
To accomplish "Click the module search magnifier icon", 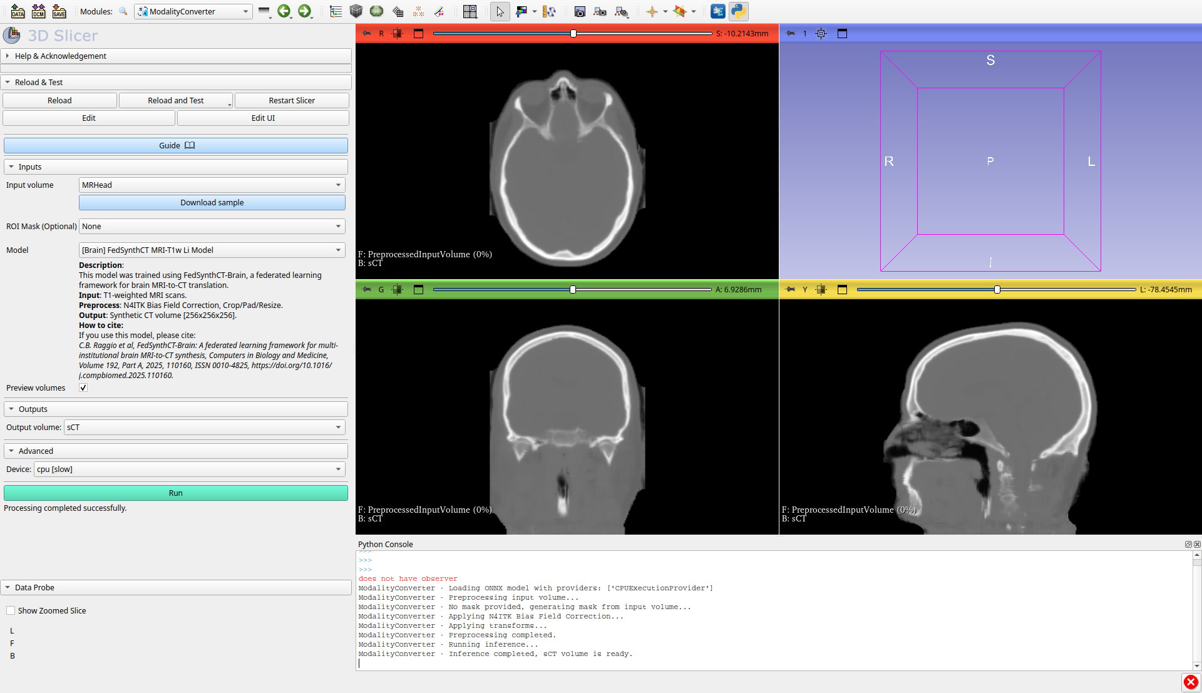I will [123, 11].
